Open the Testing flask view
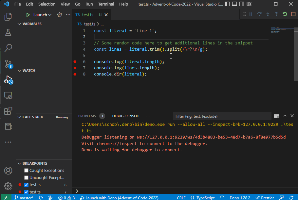Viewport: 298px width, 200px height. tap(8, 32)
